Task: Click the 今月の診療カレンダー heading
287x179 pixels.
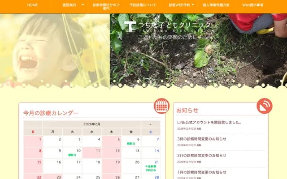Action: 51,113
